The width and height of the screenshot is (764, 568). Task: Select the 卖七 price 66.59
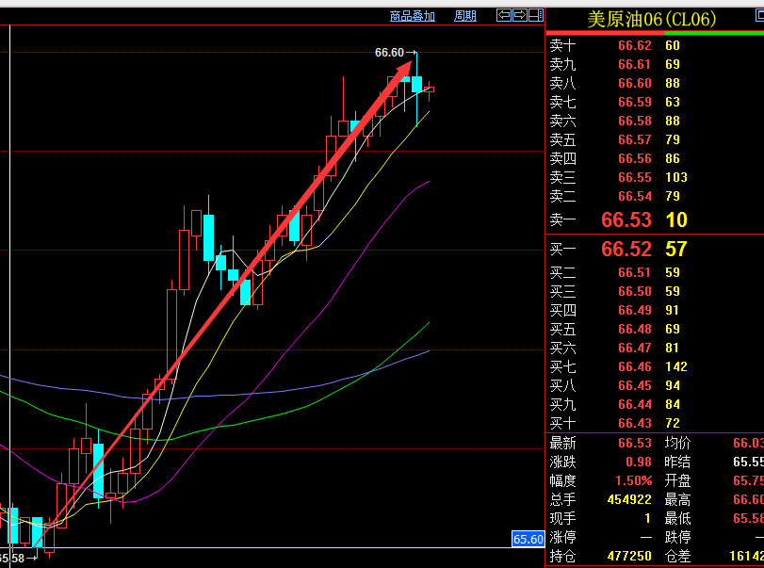[634, 103]
